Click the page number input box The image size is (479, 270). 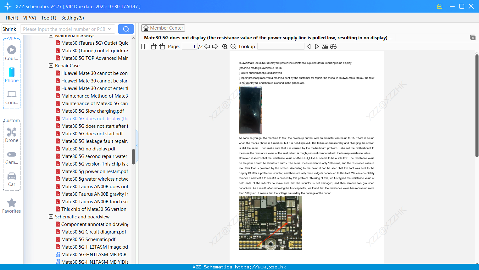[x=190, y=46]
